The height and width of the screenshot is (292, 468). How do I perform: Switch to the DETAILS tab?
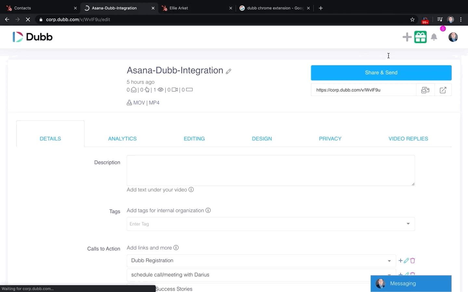coord(50,139)
